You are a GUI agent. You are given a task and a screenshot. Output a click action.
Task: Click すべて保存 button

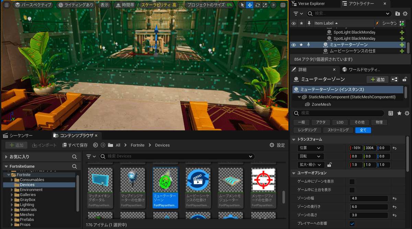75,145
